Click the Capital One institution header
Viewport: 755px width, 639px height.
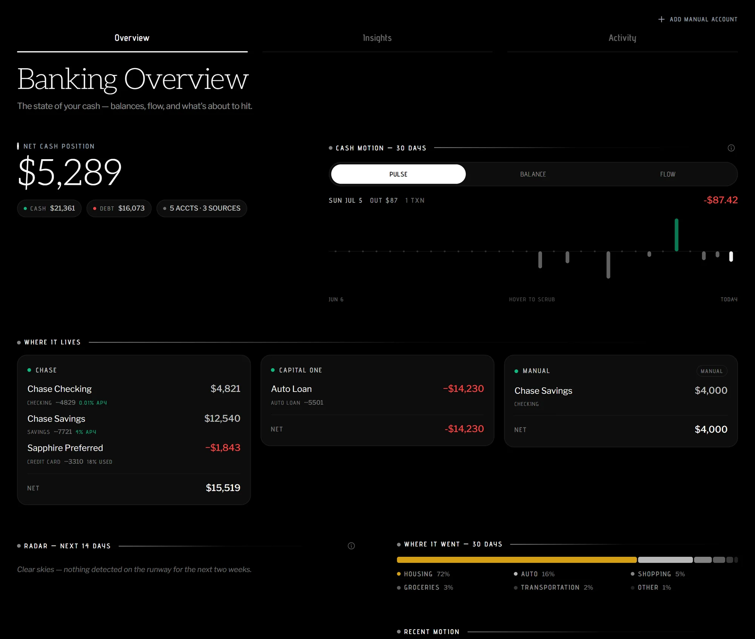296,370
